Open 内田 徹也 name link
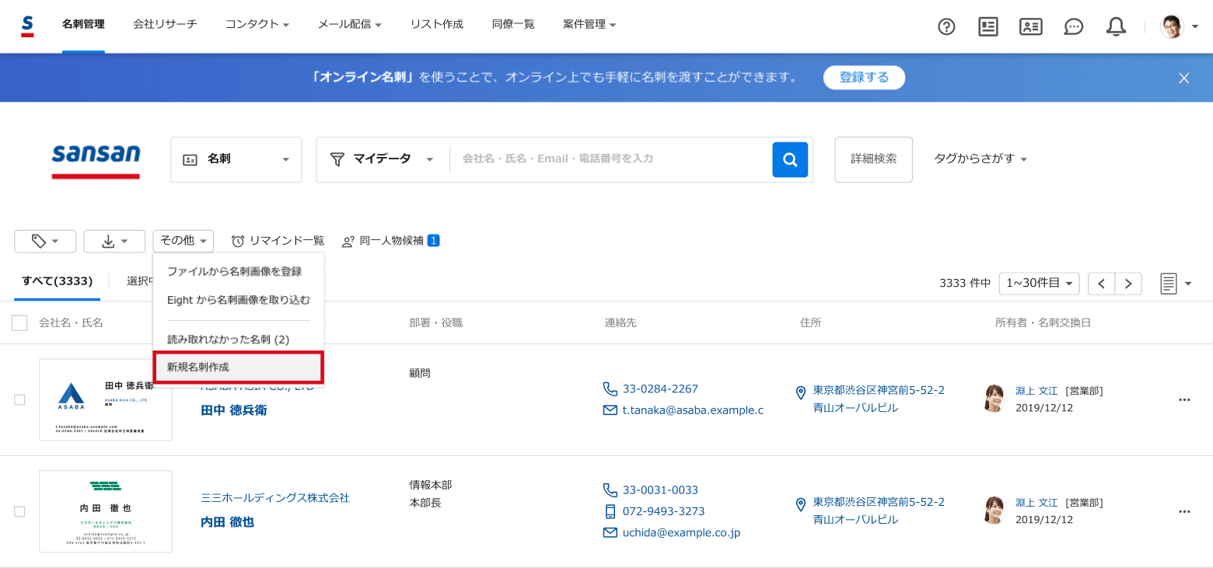This screenshot has height=568, width=1213. [228, 522]
